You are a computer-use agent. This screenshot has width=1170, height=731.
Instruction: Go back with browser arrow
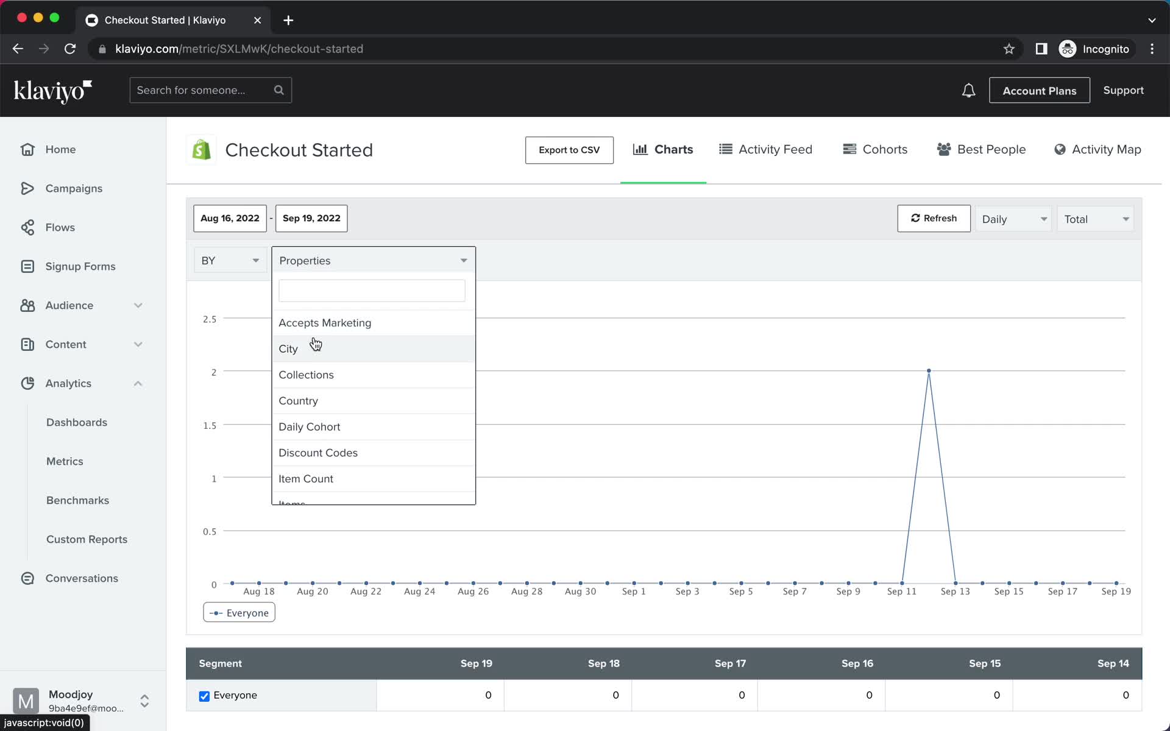tap(18, 49)
